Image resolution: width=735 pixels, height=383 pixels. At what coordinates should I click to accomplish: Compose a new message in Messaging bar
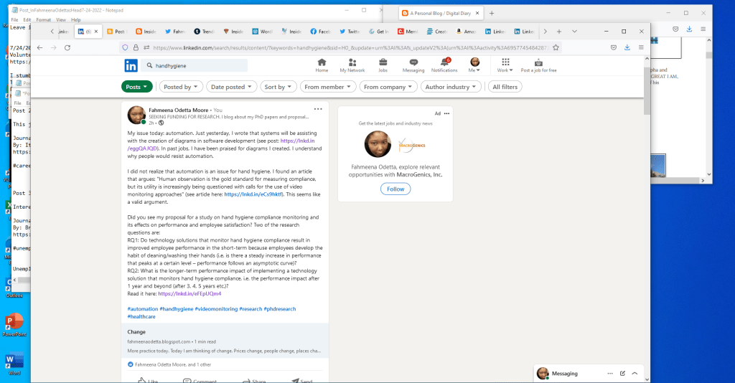click(x=622, y=374)
